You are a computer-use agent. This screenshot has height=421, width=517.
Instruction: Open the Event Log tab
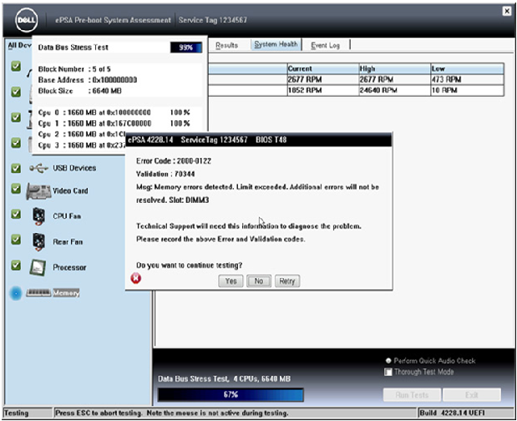click(326, 45)
